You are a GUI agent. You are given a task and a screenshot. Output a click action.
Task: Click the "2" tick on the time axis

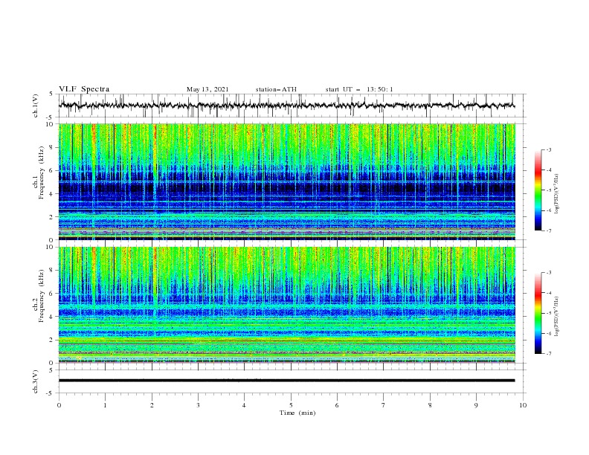[x=152, y=405]
